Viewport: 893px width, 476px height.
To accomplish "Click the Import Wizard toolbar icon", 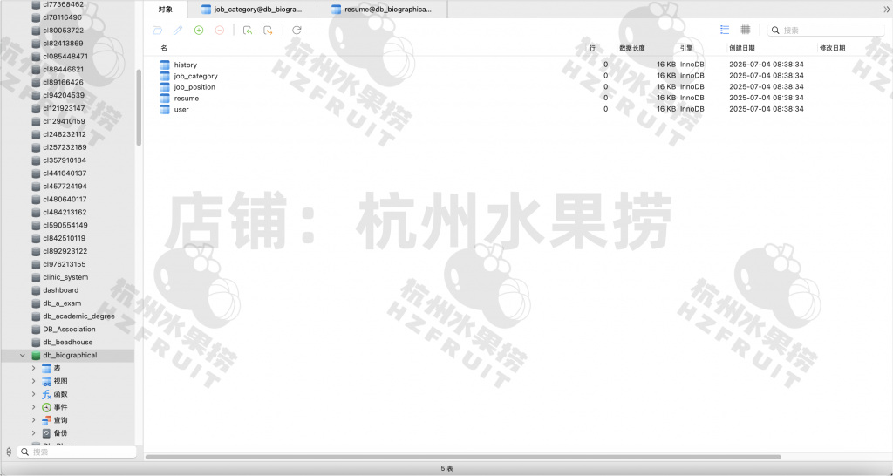I will pyautogui.click(x=248, y=30).
